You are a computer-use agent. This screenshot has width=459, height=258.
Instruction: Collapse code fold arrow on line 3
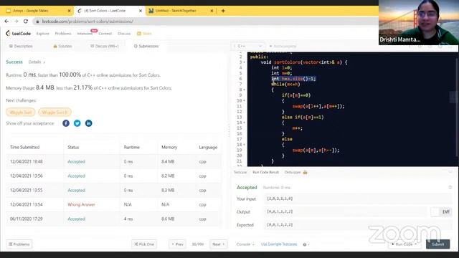[244, 62]
